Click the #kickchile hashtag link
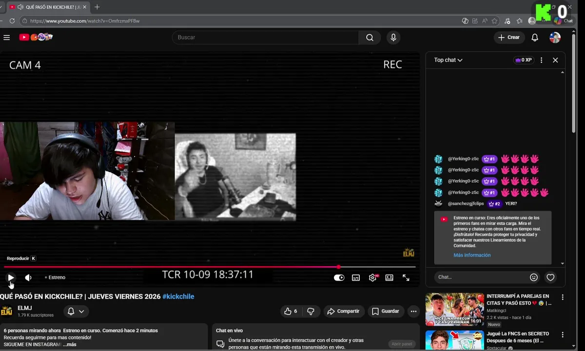Image resolution: width=585 pixels, height=351 pixels. 178,296
